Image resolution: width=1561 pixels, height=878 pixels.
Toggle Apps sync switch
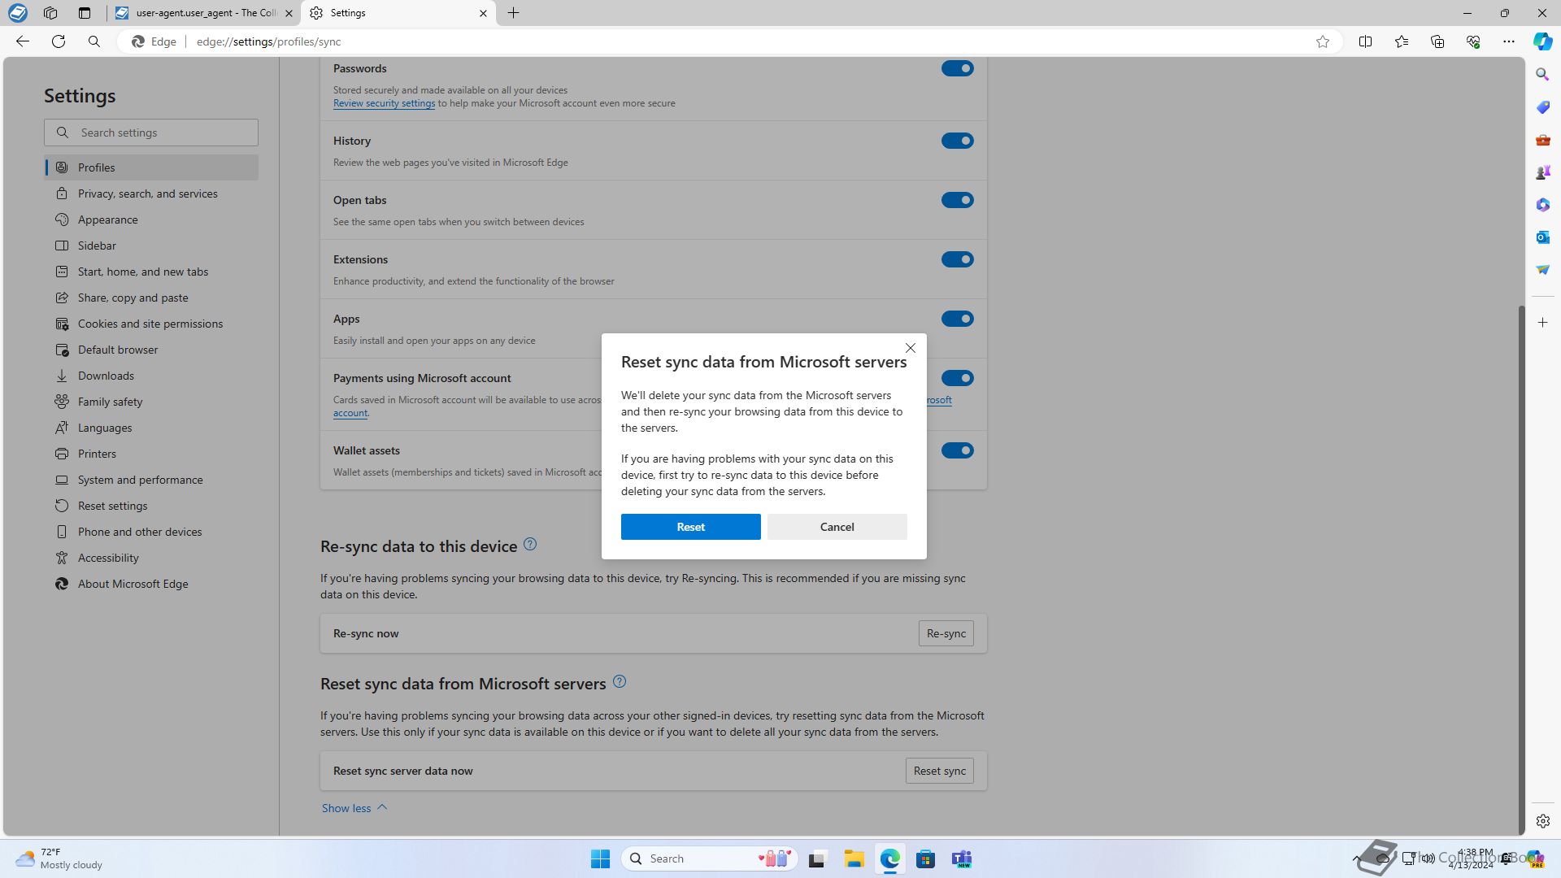pos(957,319)
